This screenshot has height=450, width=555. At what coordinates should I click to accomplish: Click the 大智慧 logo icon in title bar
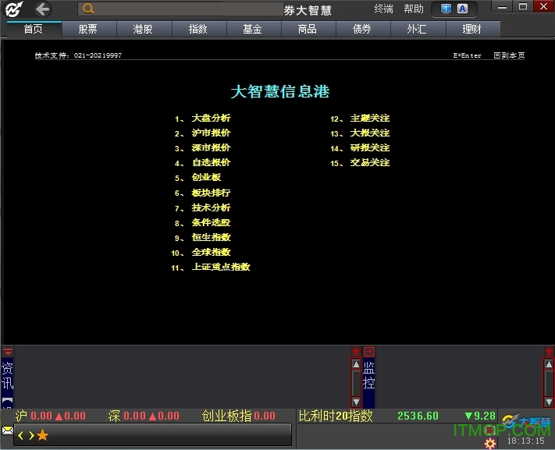pyautogui.click(x=14, y=9)
